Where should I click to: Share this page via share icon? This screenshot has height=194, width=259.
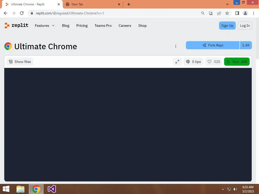(x=219, y=13)
